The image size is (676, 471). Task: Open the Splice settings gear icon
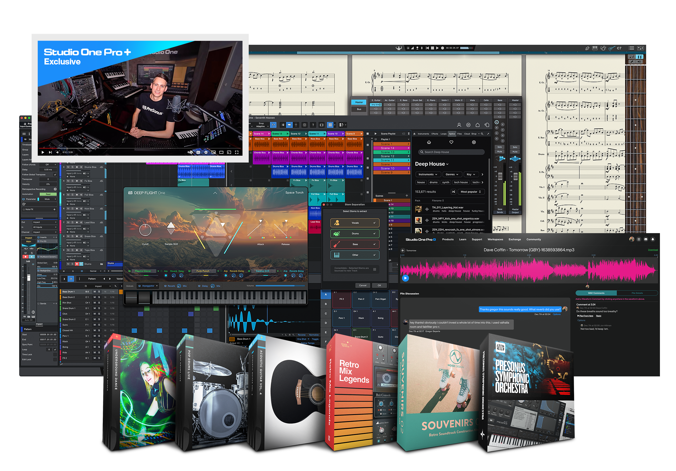coord(474,142)
